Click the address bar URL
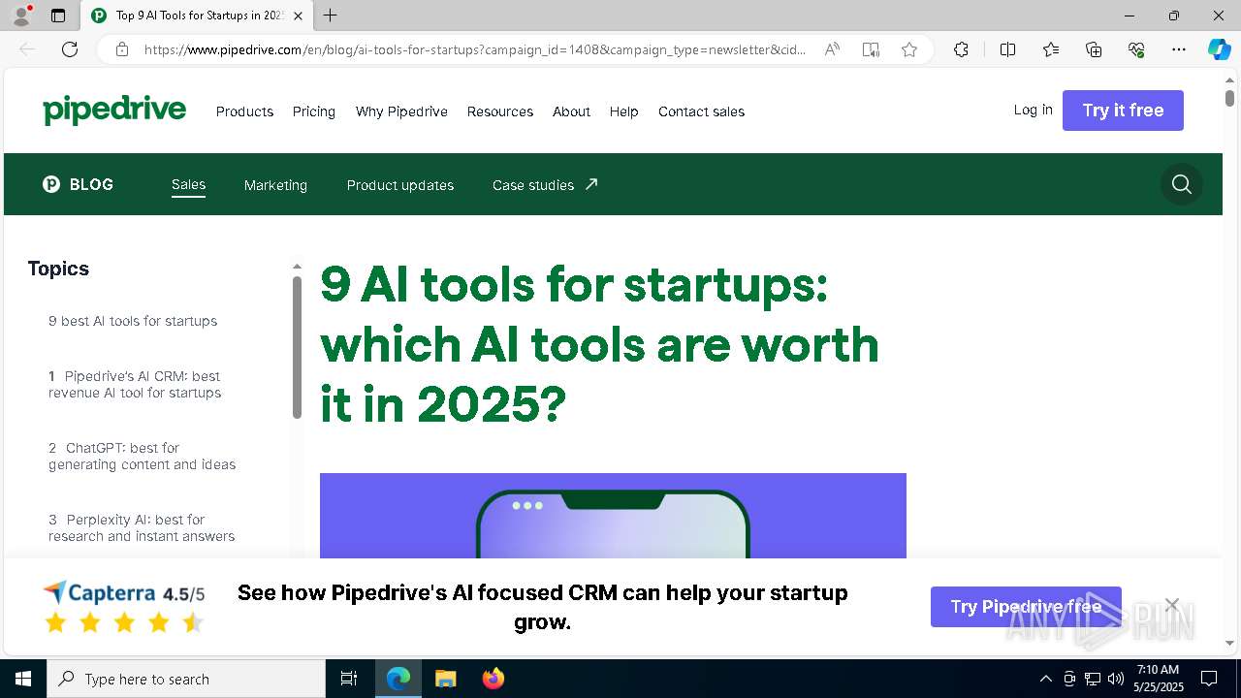Image resolution: width=1241 pixels, height=698 pixels. [x=475, y=49]
